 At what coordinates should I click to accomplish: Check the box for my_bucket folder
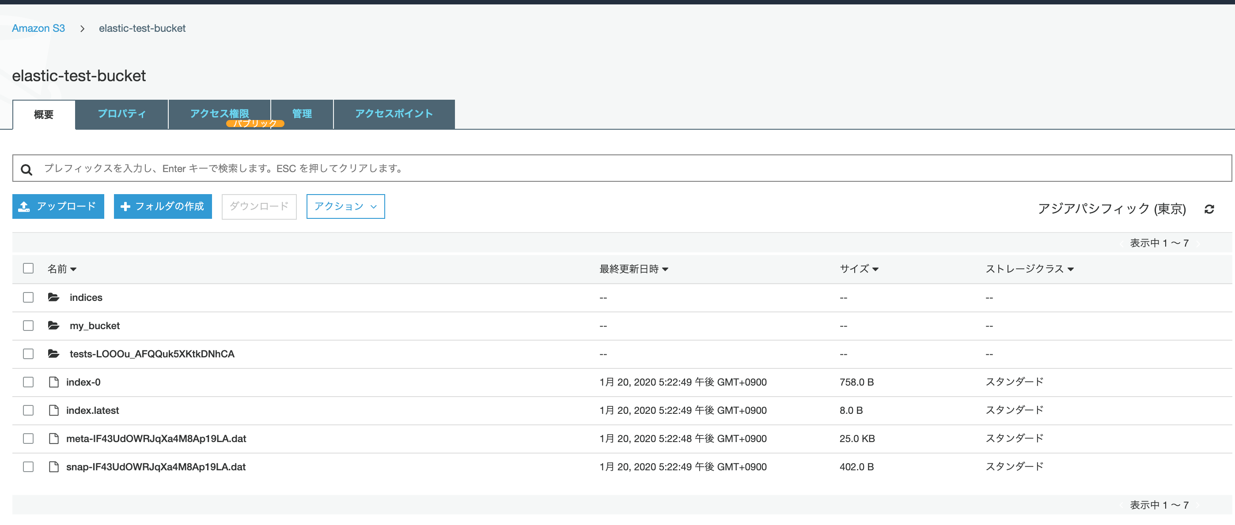[x=28, y=326]
